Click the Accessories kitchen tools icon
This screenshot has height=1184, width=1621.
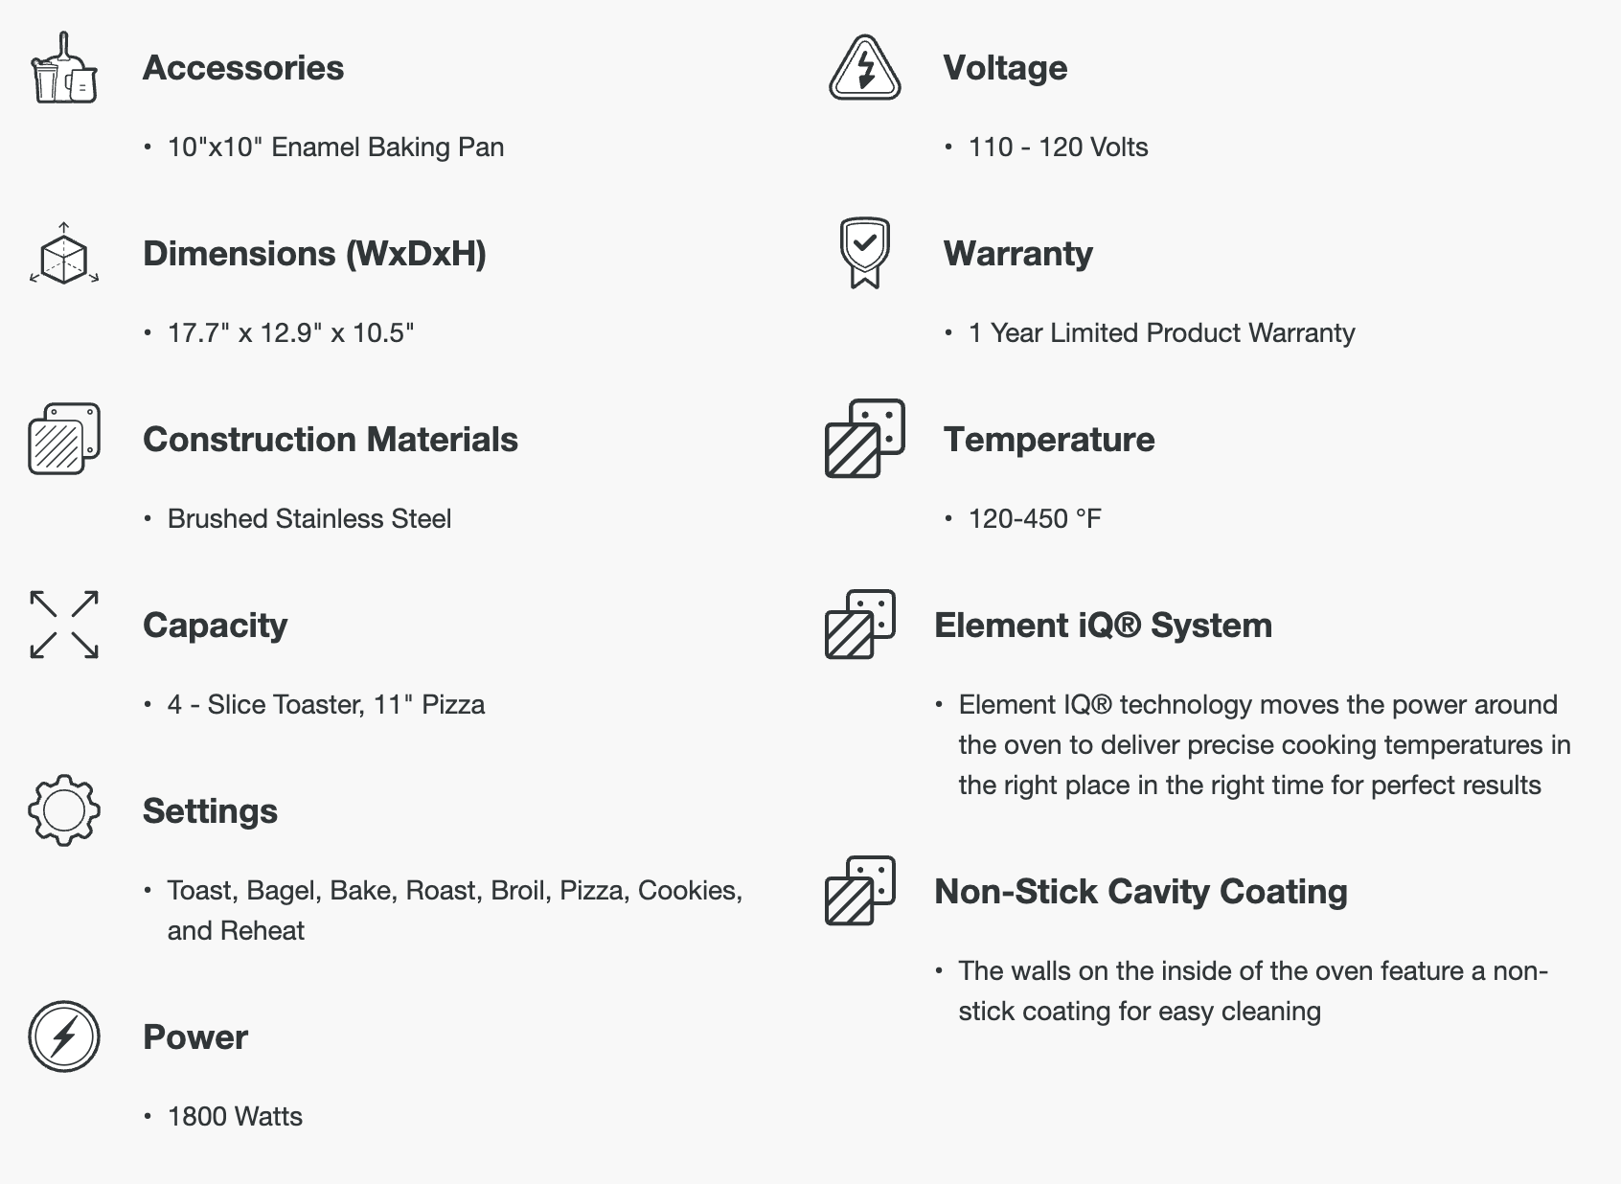coord(64,68)
